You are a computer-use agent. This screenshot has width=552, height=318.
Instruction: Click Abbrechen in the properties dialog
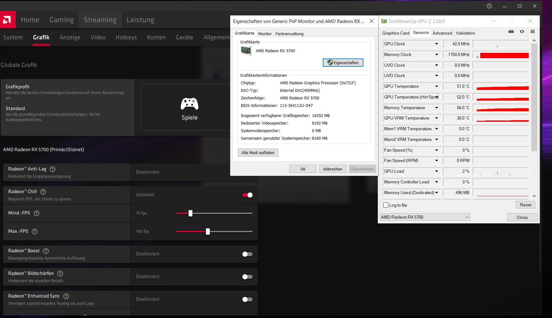coord(333,169)
